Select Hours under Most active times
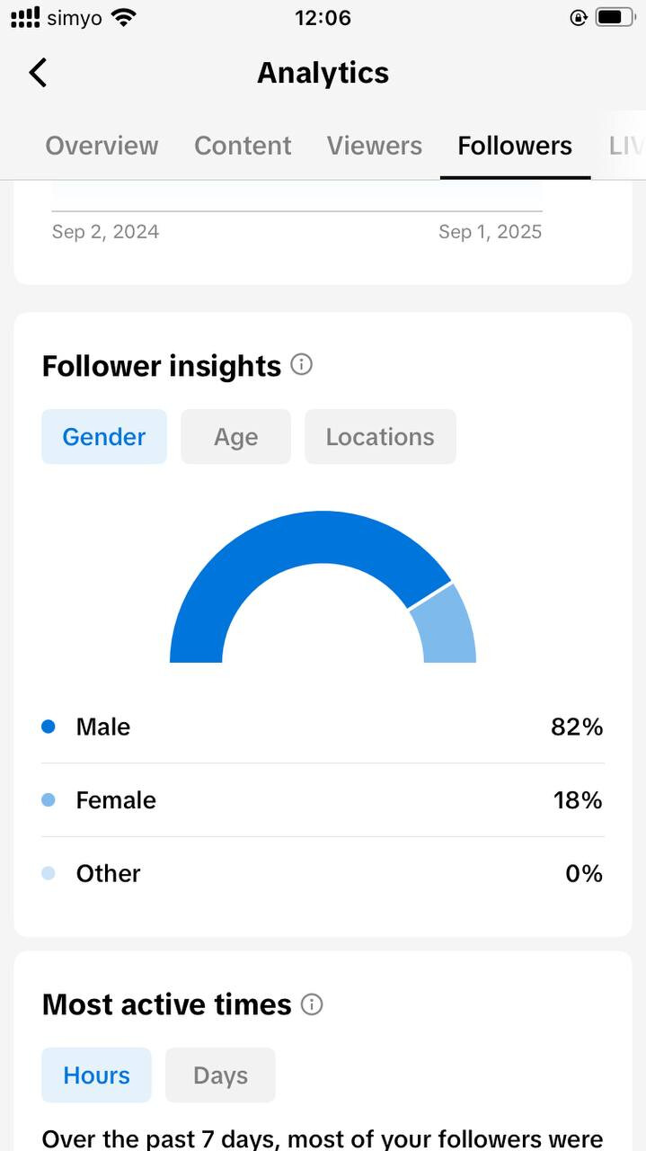 click(x=96, y=1075)
